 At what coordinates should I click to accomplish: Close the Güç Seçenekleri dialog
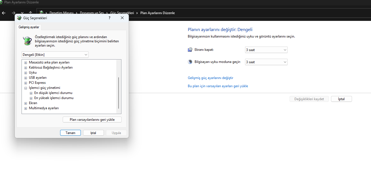122,18
